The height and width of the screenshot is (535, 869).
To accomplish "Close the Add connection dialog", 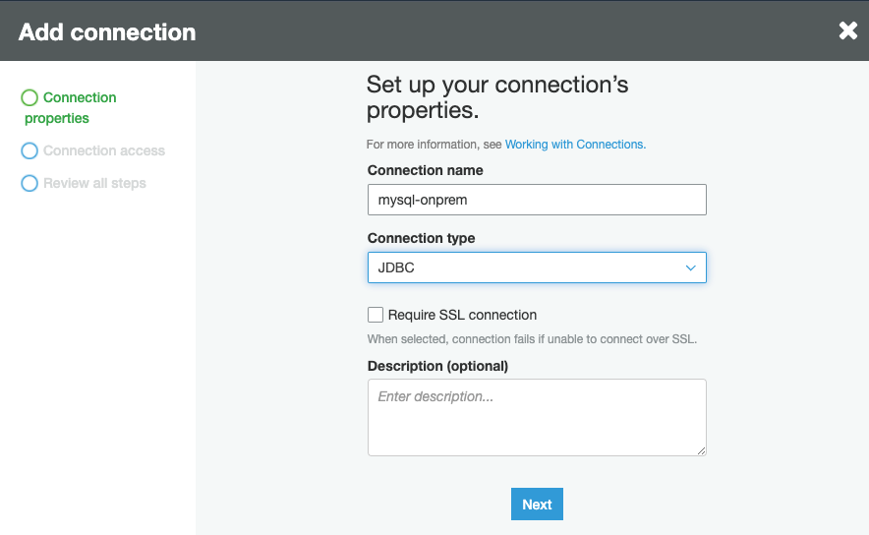I will coord(847,30).
